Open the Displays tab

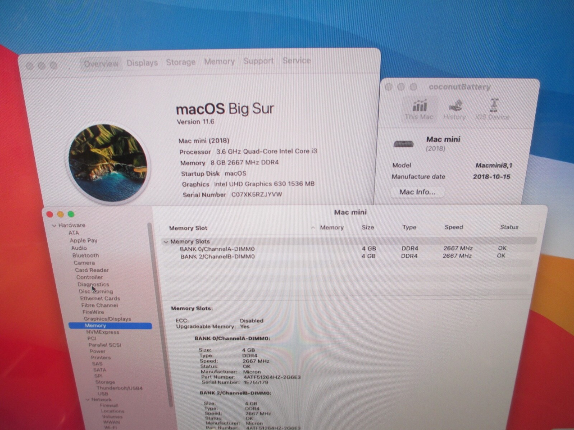pyautogui.click(x=142, y=63)
